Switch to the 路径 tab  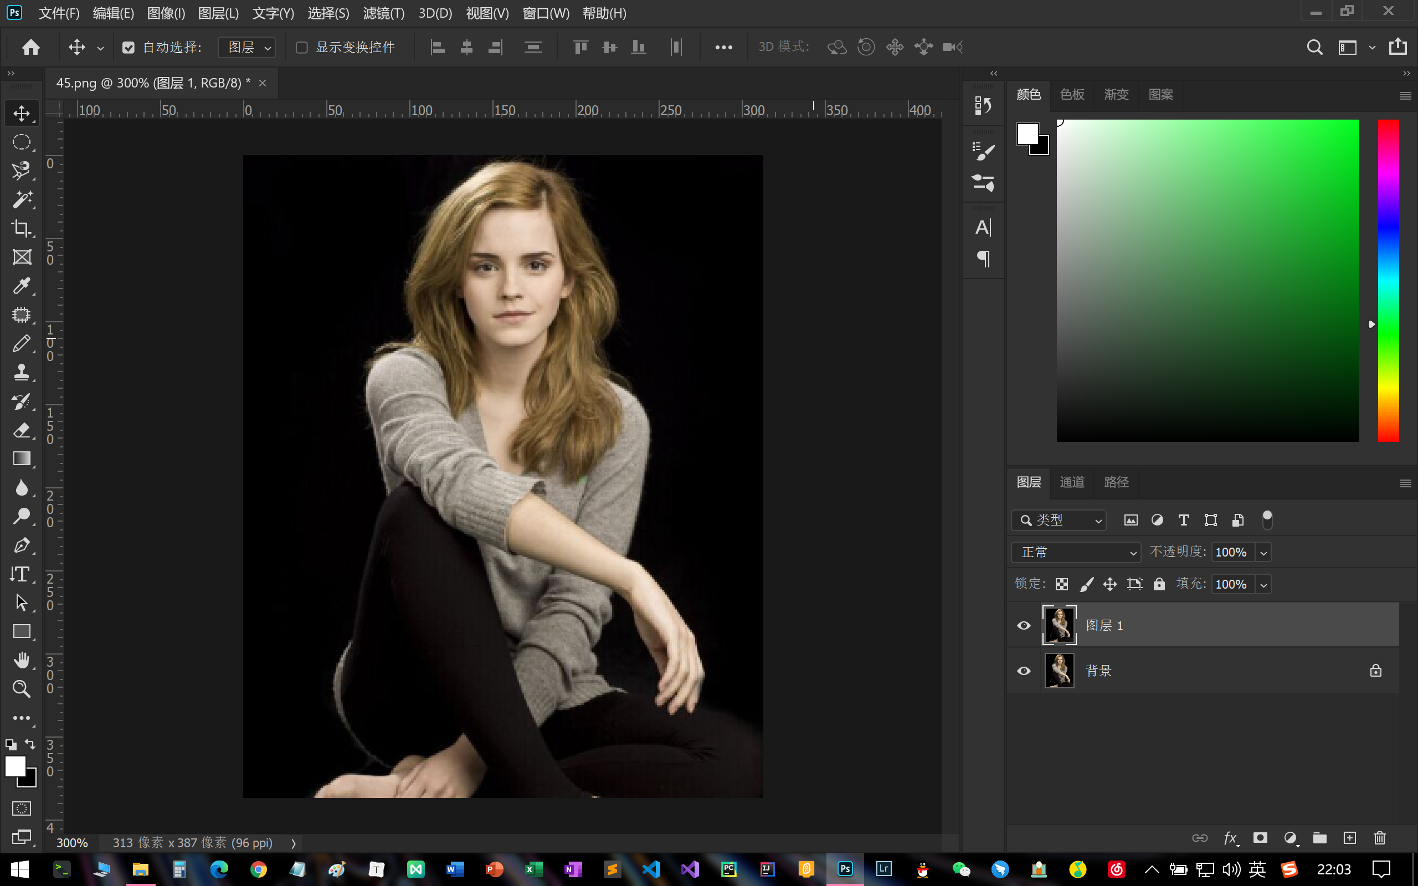pos(1116,482)
